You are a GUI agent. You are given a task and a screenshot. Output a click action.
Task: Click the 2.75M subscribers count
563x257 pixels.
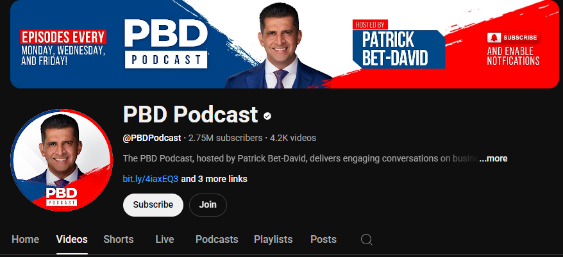[x=226, y=138]
